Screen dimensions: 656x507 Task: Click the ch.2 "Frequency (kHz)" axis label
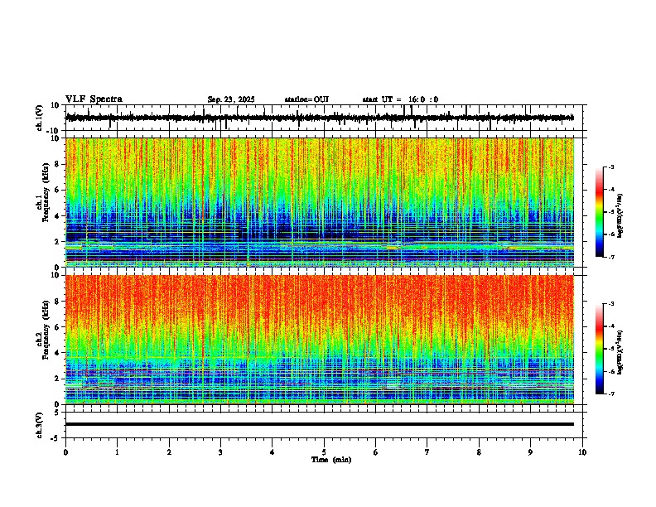(x=46, y=330)
